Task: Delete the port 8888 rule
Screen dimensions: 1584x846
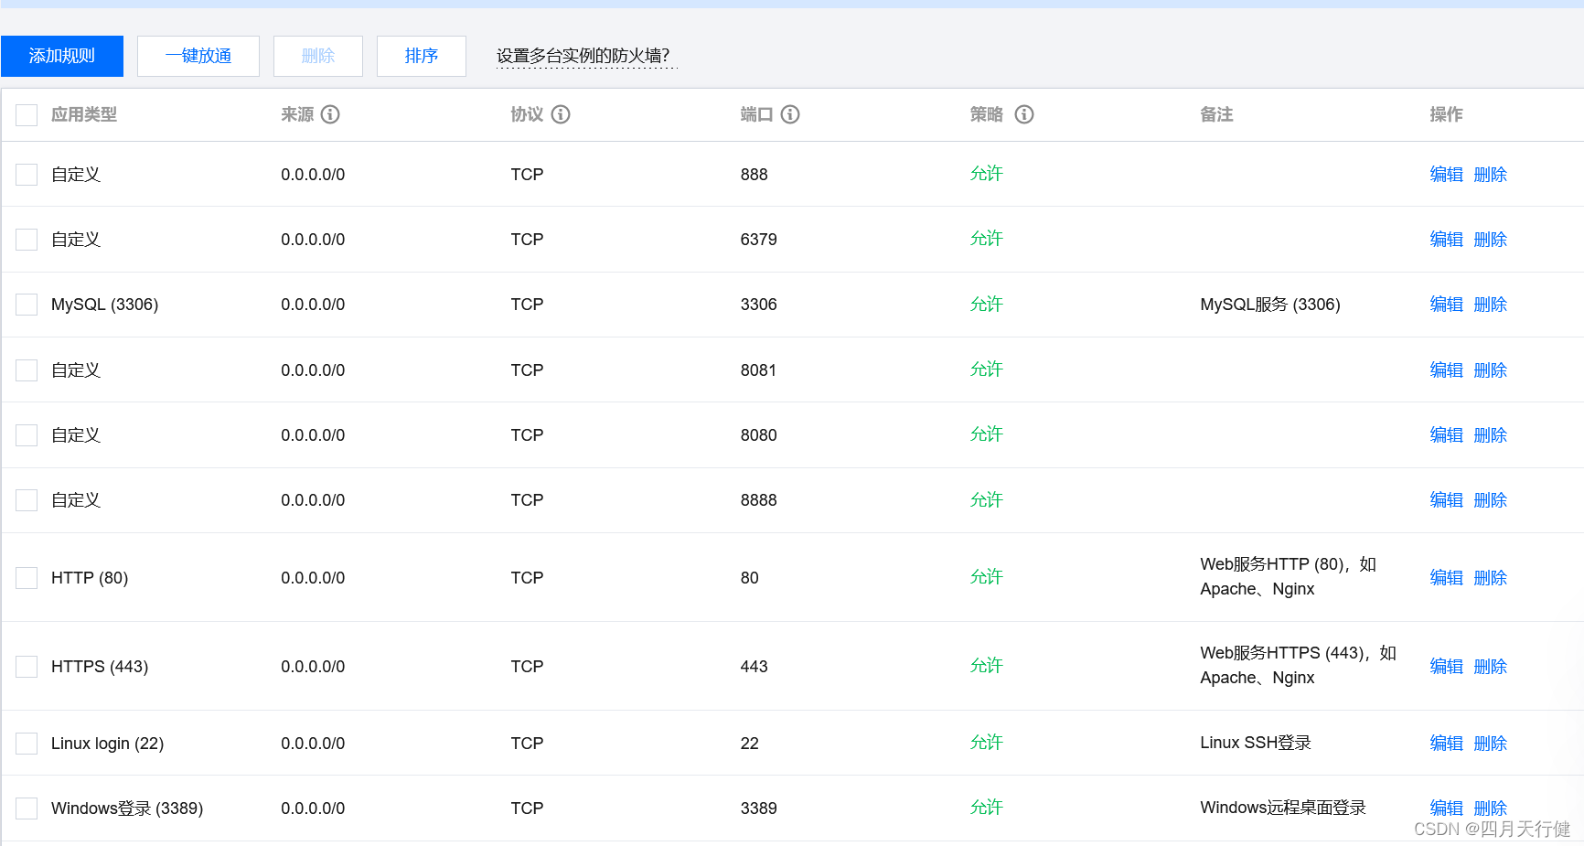Action: [1490, 500]
